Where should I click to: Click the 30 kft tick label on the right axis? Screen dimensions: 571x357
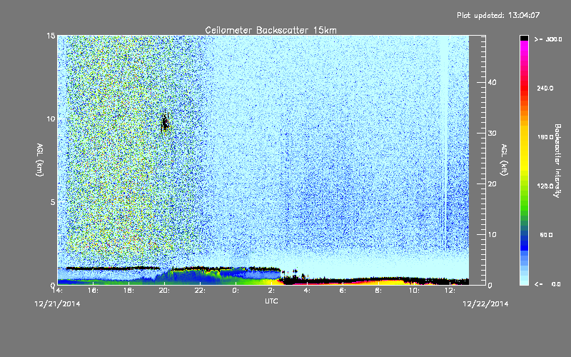tap(492, 134)
